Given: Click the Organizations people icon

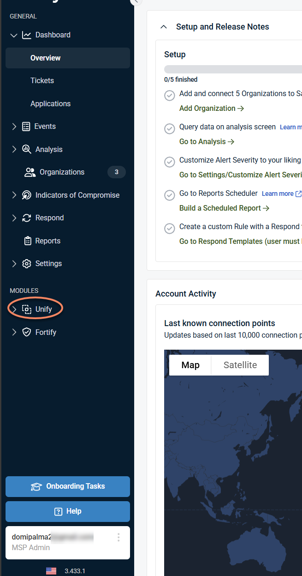Looking at the screenshot, I should click(30, 172).
